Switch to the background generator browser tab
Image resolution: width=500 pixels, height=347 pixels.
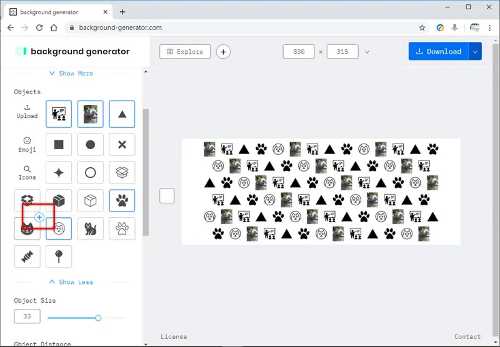(59, 12)
